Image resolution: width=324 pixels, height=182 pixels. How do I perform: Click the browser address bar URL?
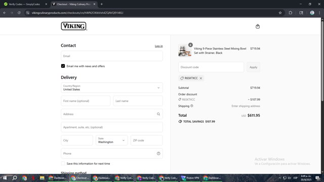pos(77,13)
